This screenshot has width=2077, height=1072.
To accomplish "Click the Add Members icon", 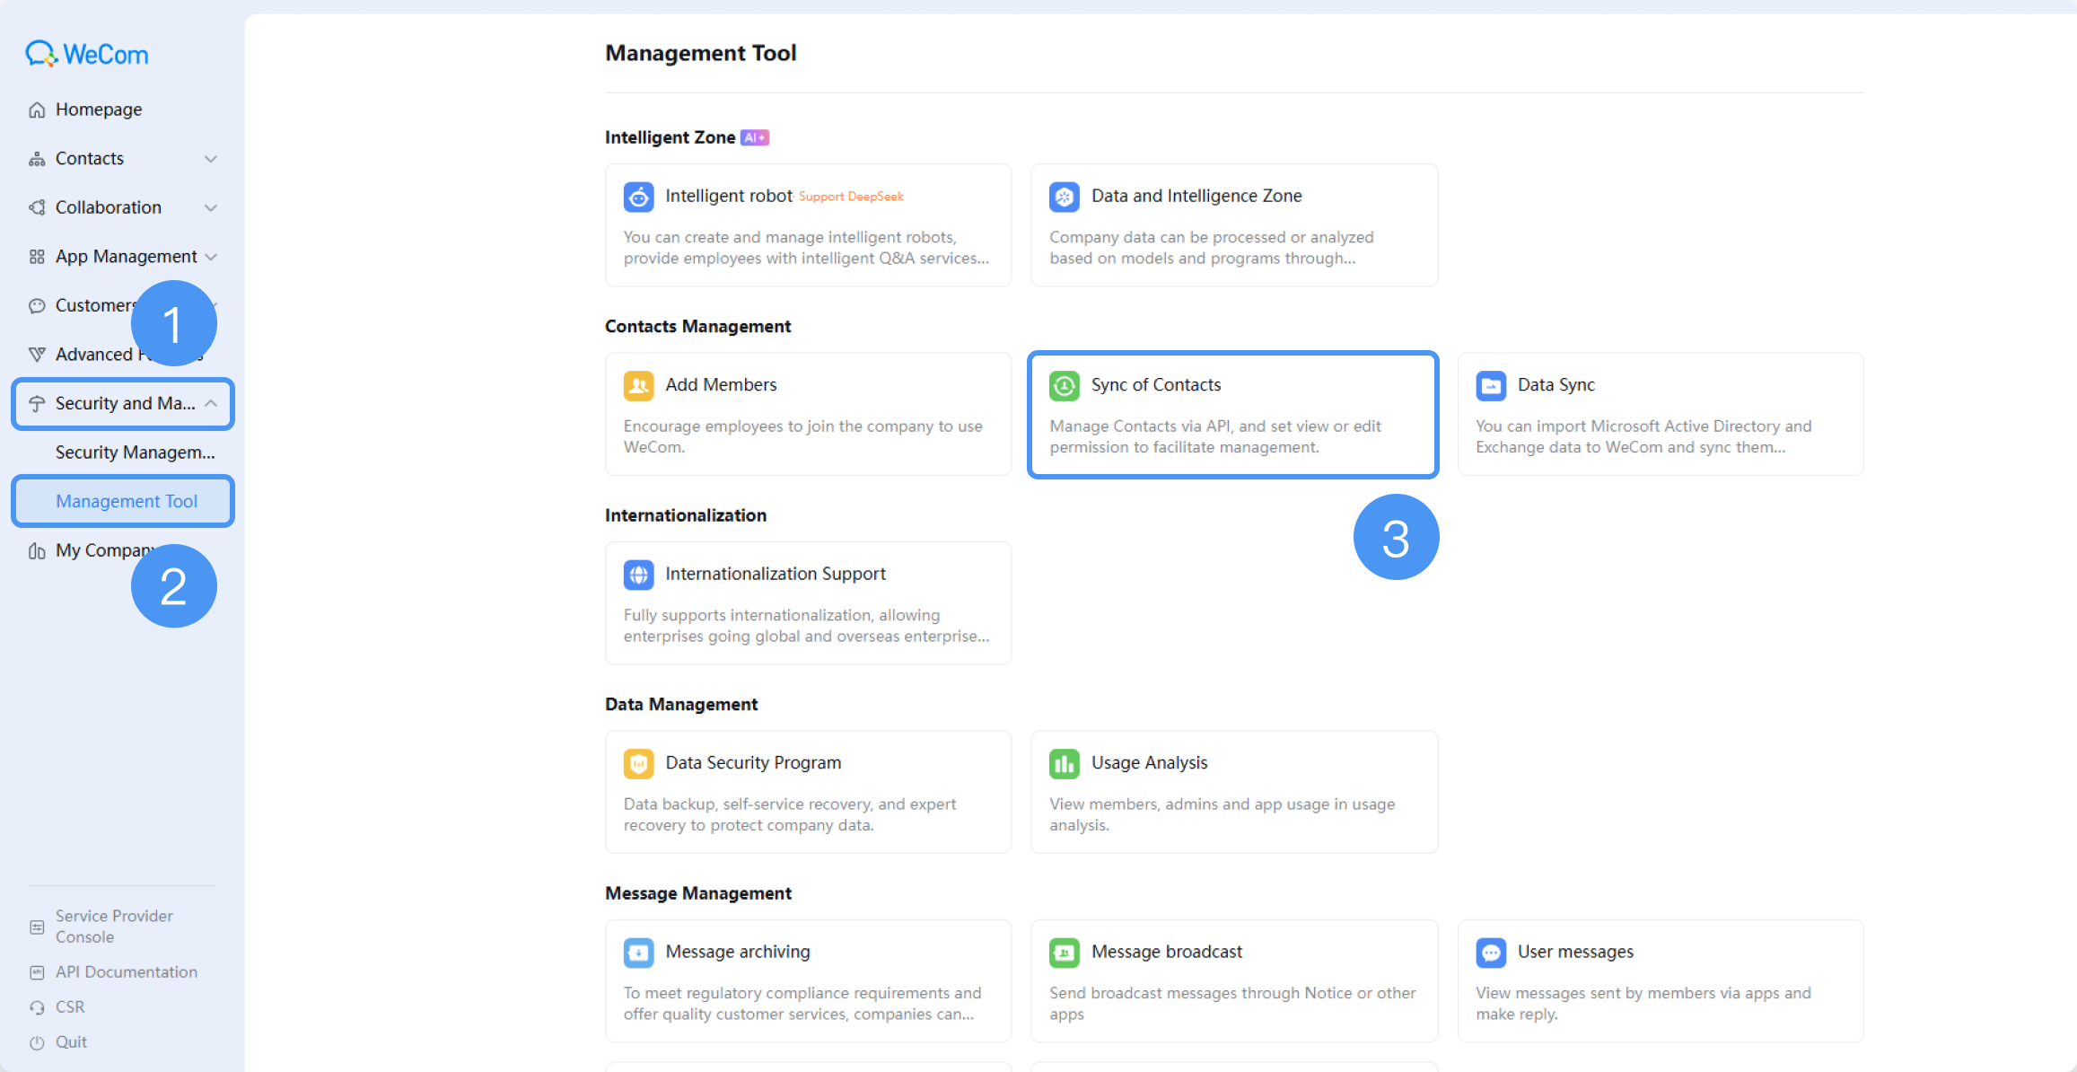I will pos(638,385).
